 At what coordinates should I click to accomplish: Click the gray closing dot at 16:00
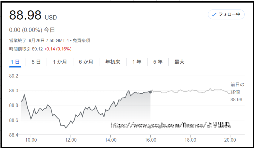150,92
